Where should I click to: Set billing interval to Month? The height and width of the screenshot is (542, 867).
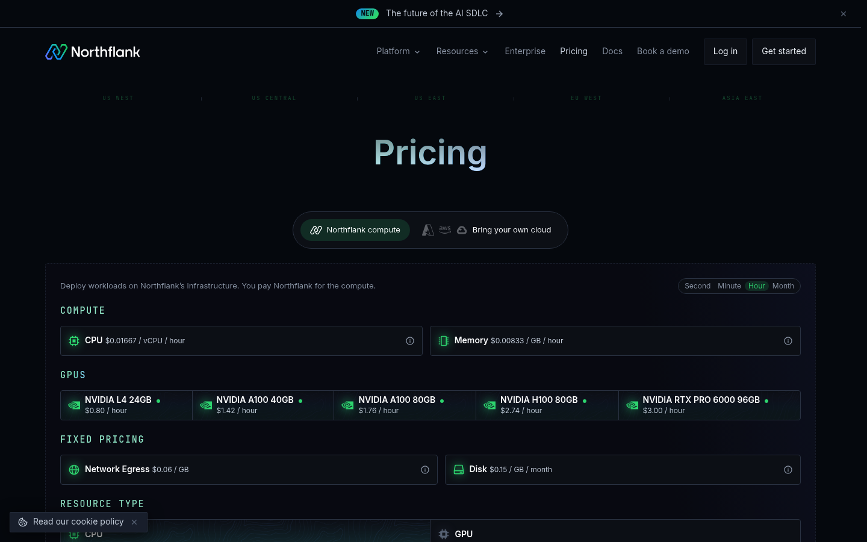click(783, 286)
